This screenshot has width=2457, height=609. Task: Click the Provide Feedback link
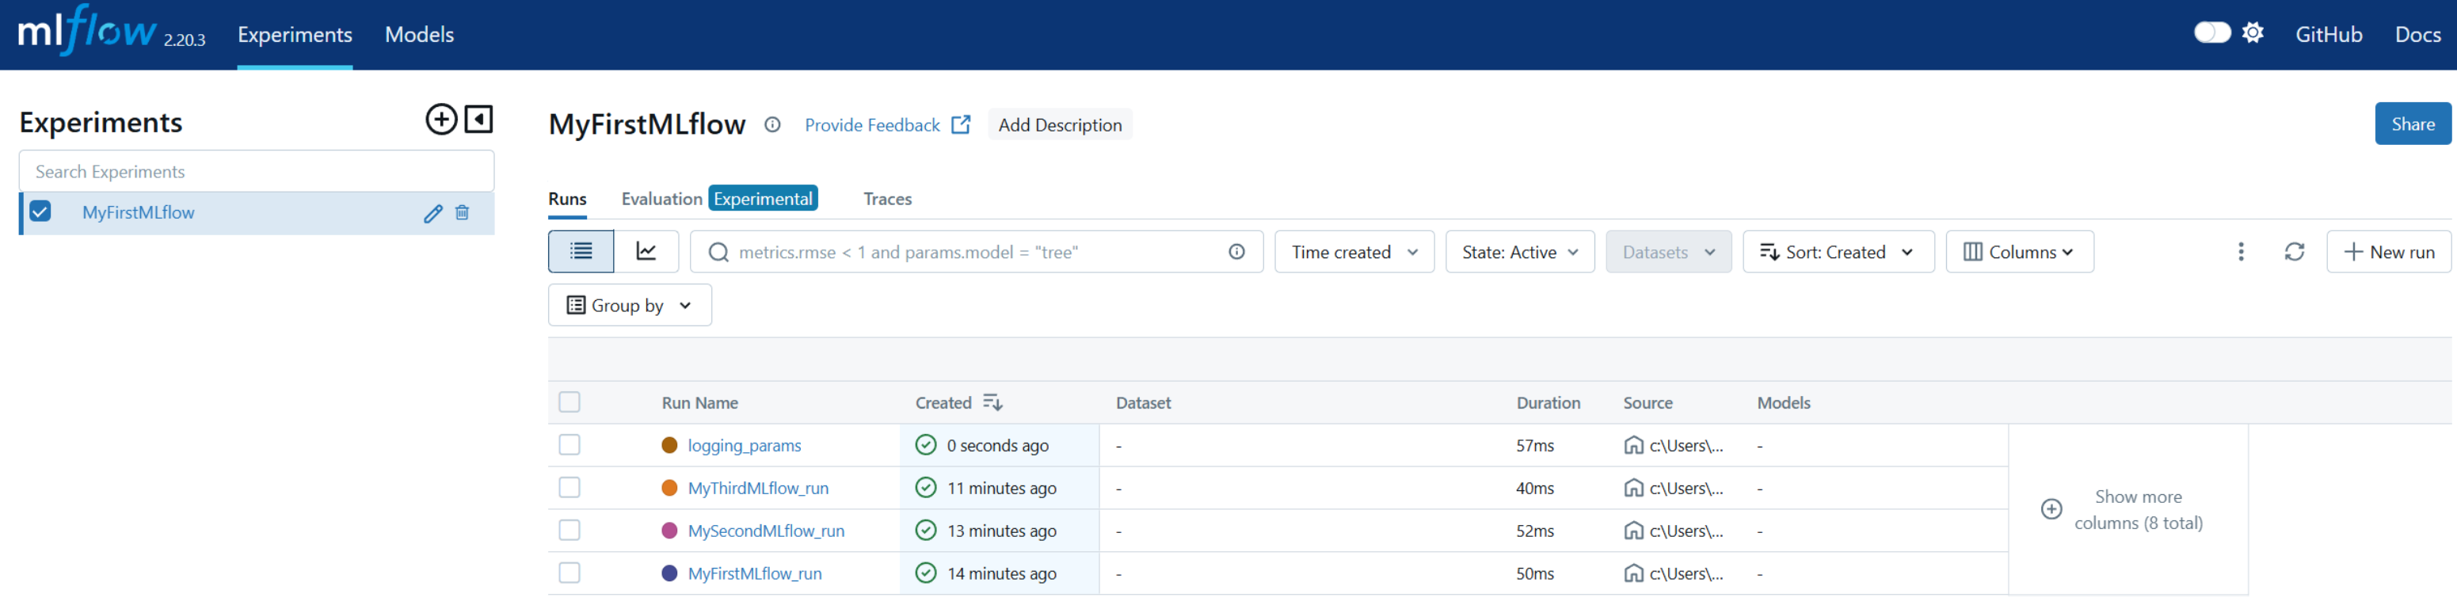(x=872, y=125)
